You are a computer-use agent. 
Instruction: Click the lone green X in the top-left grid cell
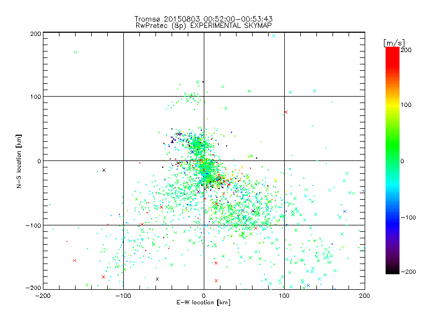coord(76,52)
